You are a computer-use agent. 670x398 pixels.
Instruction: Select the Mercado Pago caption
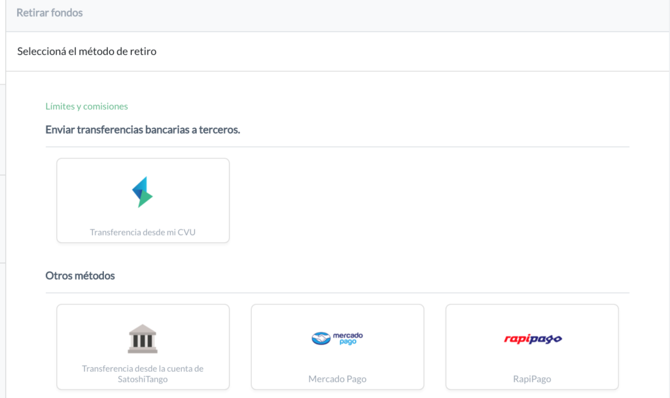(x=338, y=379)
